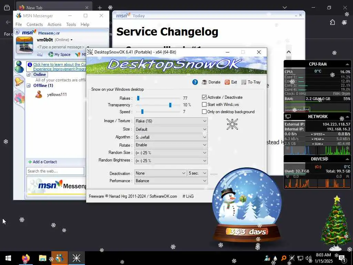Click the MSN contacts buddy tab icon

pyautogui.click(x=19, y=67)
